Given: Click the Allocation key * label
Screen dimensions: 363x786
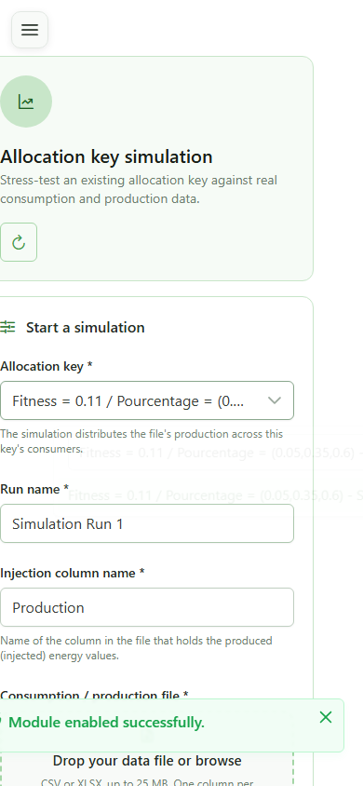Looking at the screenshot, I should pyautogui.click(x=46, y=366).
